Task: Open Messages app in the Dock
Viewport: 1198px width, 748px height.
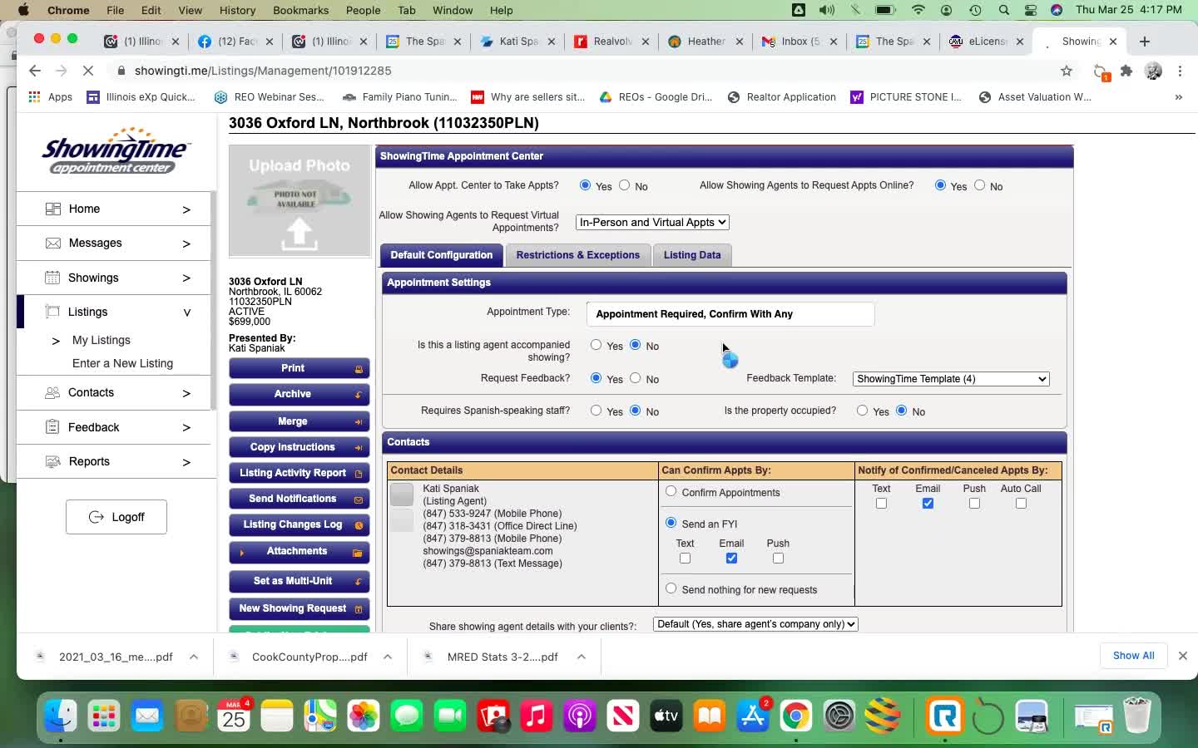Action: click(407, 716)
